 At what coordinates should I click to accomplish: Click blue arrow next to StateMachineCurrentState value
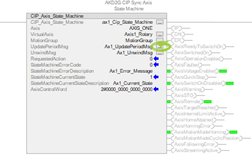tap(156, 77)
